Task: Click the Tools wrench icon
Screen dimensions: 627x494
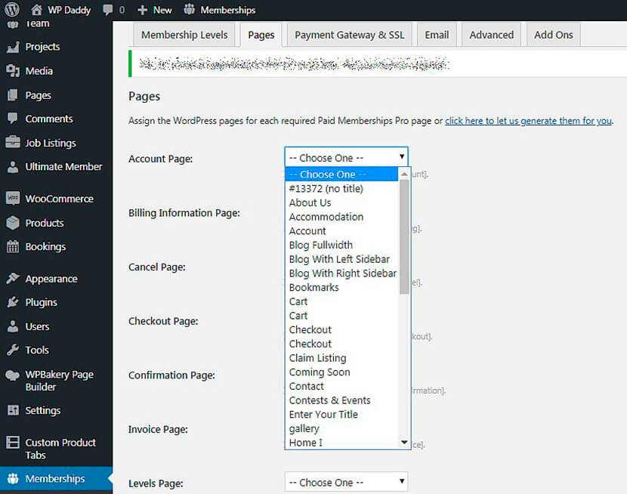Action: coord(13,350)
